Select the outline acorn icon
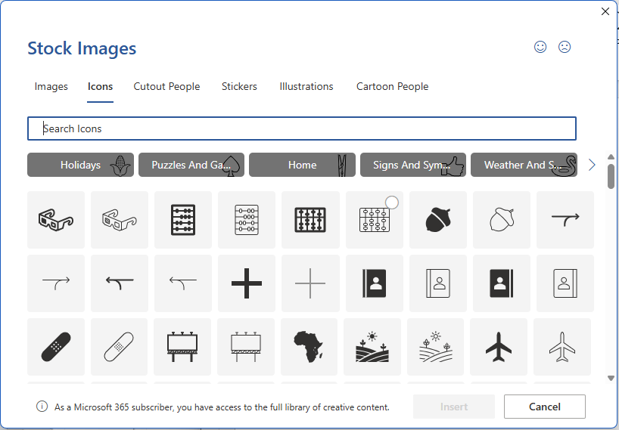Screen dimensions: 619x430 502,219
